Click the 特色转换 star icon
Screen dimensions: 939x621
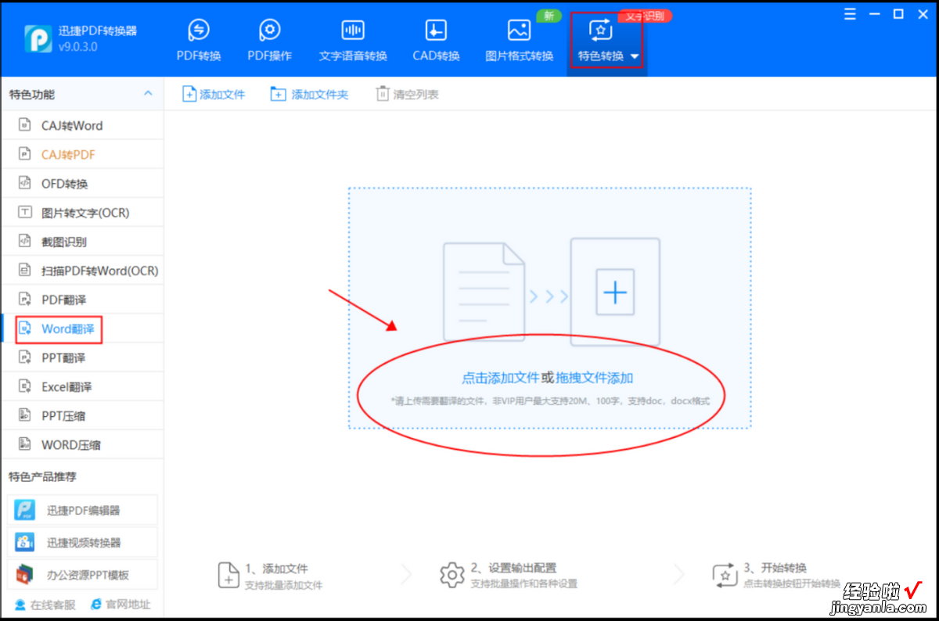(600, 30)
